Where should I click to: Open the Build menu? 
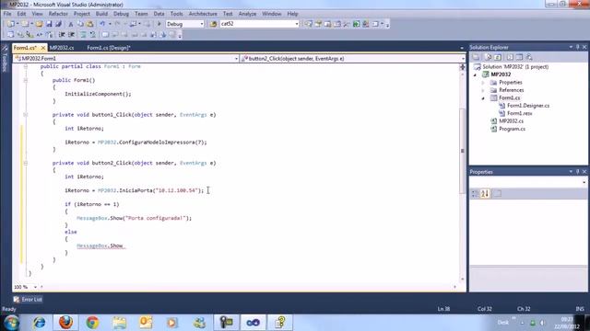(x=101, y=14)
